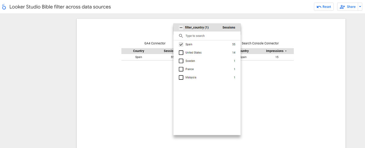Select the Malaysia checkbox

(x=181, y=77)
